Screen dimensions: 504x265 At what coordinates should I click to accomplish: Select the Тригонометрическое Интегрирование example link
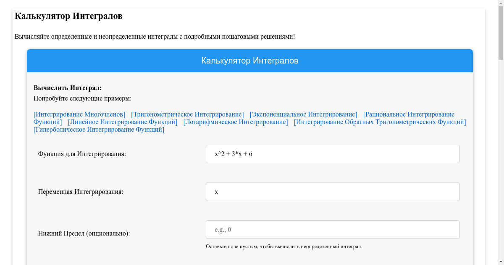tap(187, 114)
